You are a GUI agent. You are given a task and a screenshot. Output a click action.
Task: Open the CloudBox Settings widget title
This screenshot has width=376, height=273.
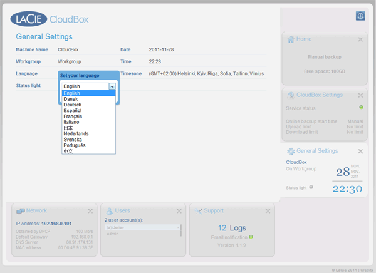(x=320, y=95)
